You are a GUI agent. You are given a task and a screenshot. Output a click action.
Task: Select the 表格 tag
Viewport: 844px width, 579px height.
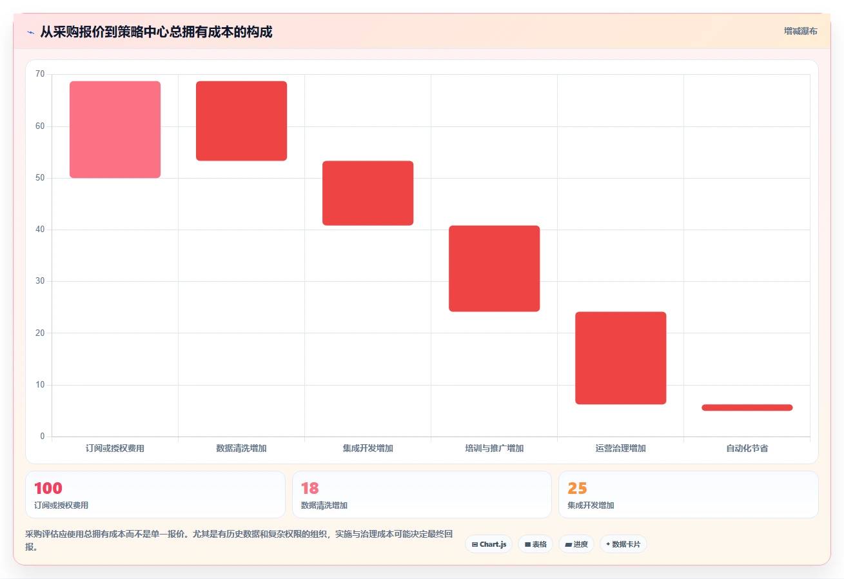[535, 544]
